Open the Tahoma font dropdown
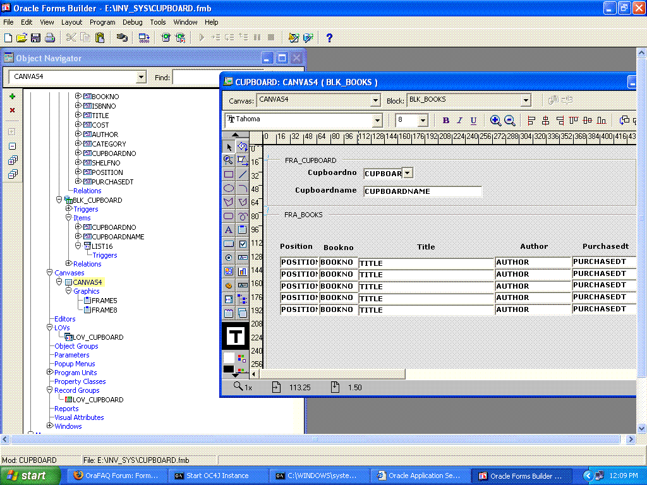The width and height of the screenshot is (647, 485). tap(378, 121)
